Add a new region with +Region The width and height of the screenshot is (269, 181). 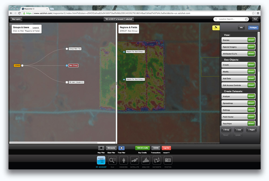[252, 130]
